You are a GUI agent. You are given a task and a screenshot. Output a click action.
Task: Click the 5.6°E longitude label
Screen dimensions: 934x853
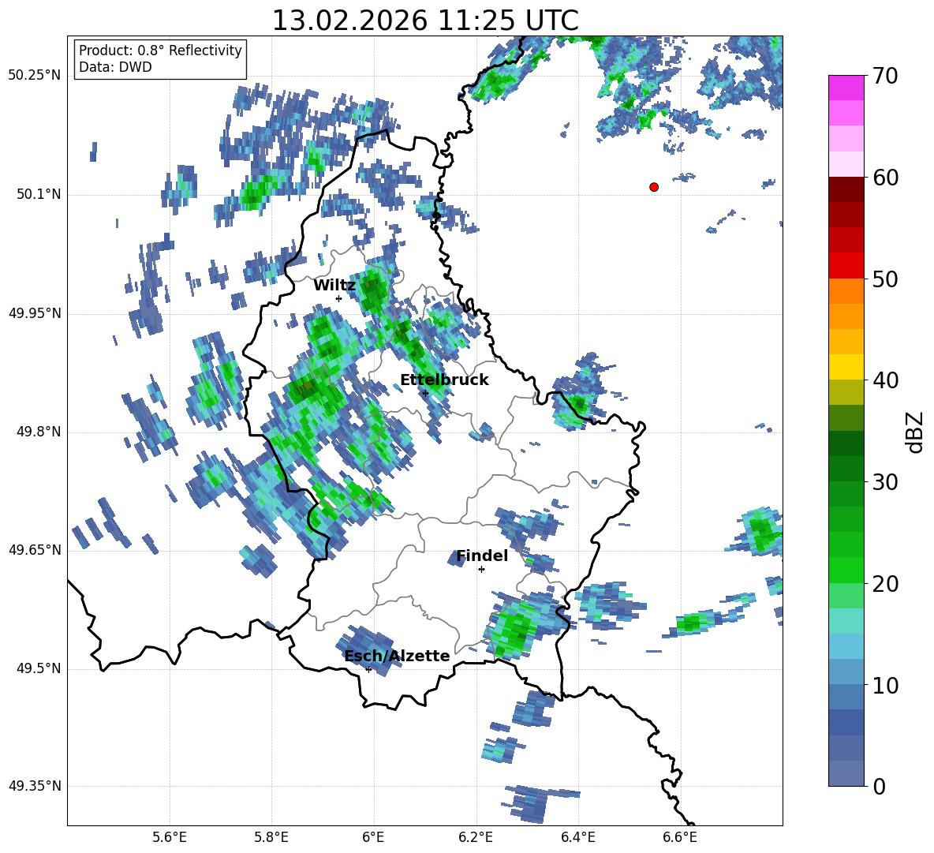[170, 837]
